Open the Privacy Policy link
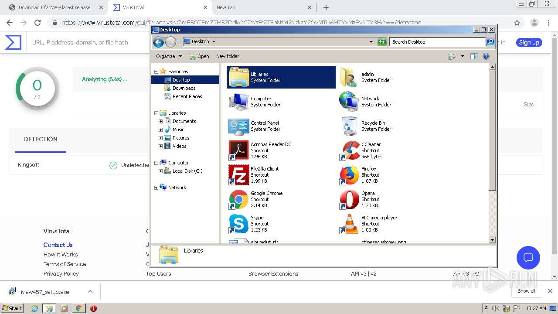558x314 pixels. (61, 273)
